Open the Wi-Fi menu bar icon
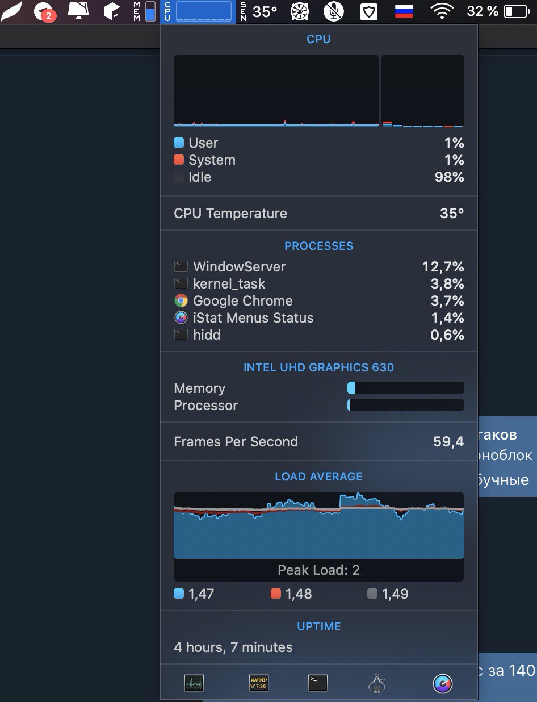Image resolution: width=537 pixels, height=702 pixels. pos(441,11)
